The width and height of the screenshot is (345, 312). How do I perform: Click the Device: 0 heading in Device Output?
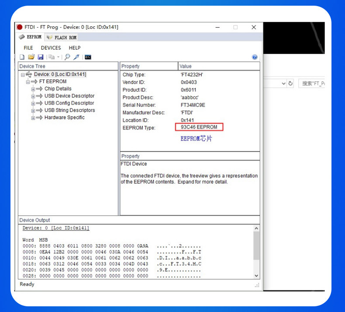pyautogui.click(x=56, y=228)
